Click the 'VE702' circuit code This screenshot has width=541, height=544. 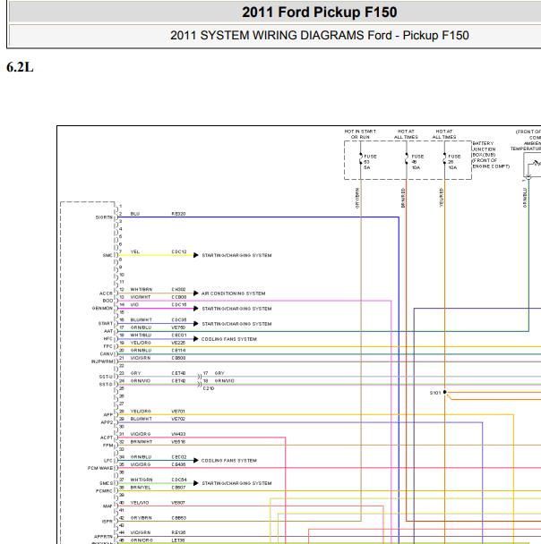tap(178, 419)
